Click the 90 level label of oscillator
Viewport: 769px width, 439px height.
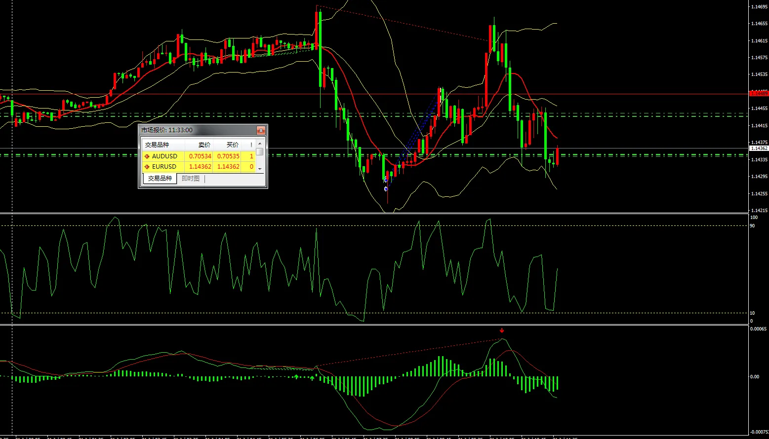[752, 225]
